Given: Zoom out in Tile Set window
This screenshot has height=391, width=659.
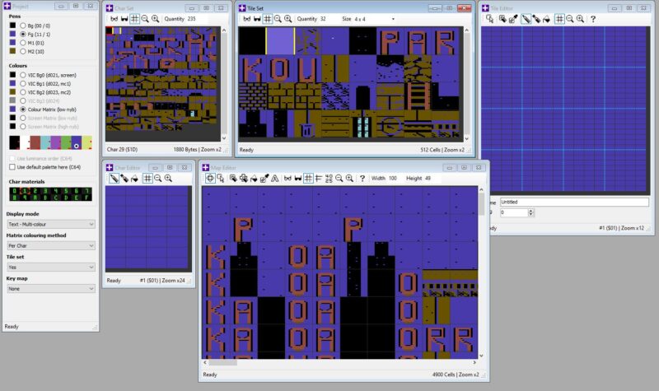Looking at the screenshot, I should click(x=278, y=19).
